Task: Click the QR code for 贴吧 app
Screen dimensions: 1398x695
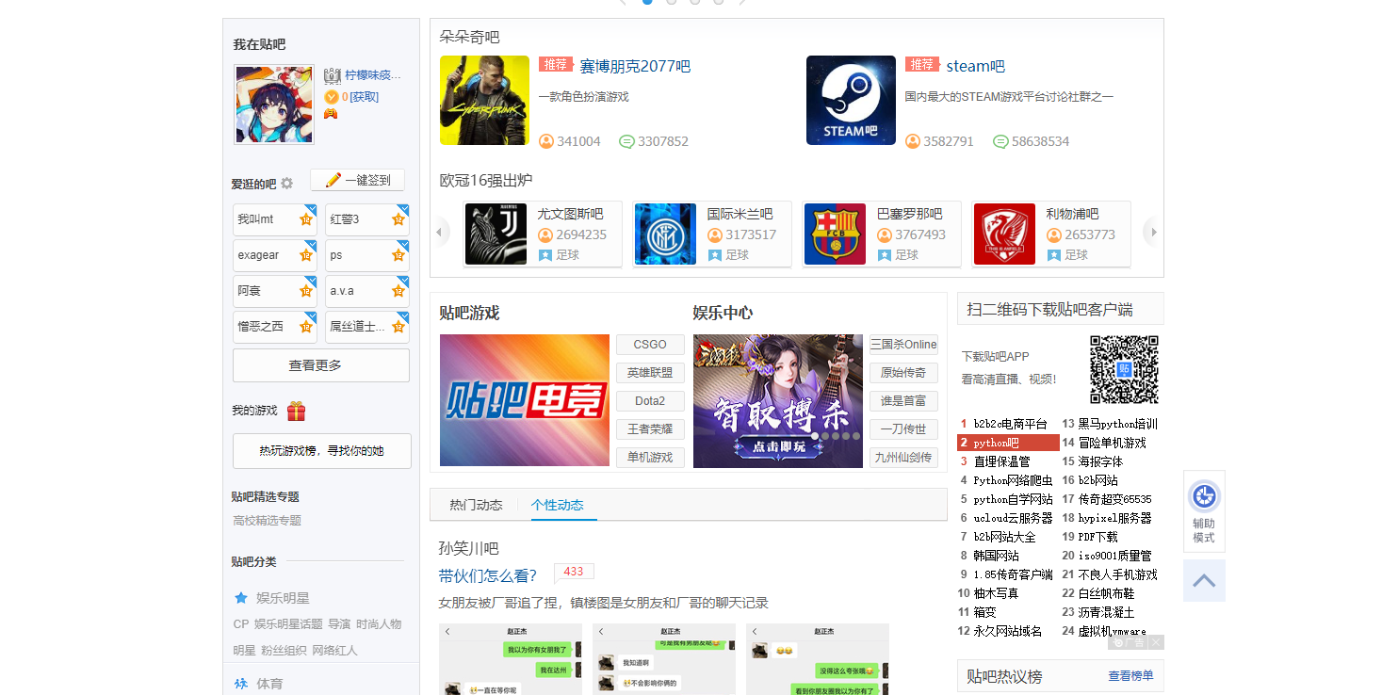Action: pyautogui.click(x=1125, y=369)
